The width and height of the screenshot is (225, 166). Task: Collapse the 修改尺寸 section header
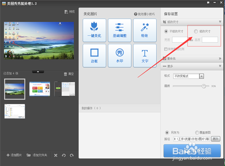(x=192, y=22)
